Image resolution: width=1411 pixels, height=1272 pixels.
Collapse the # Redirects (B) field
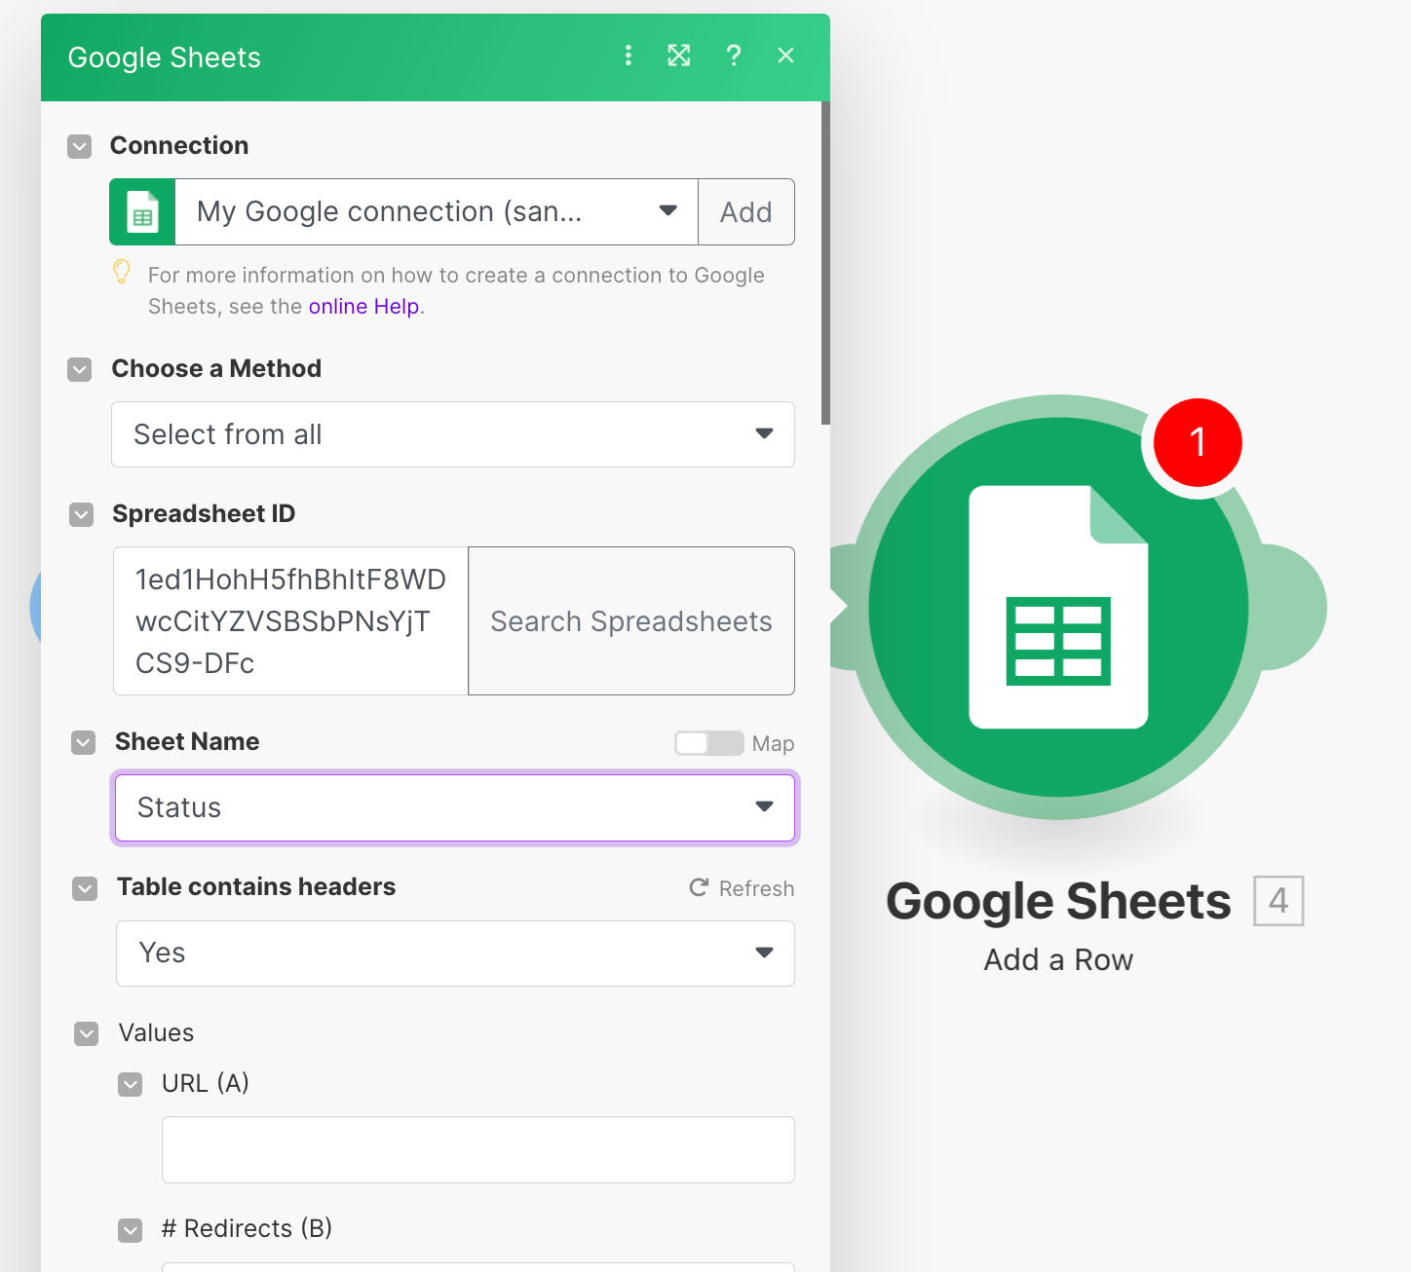131,1230
